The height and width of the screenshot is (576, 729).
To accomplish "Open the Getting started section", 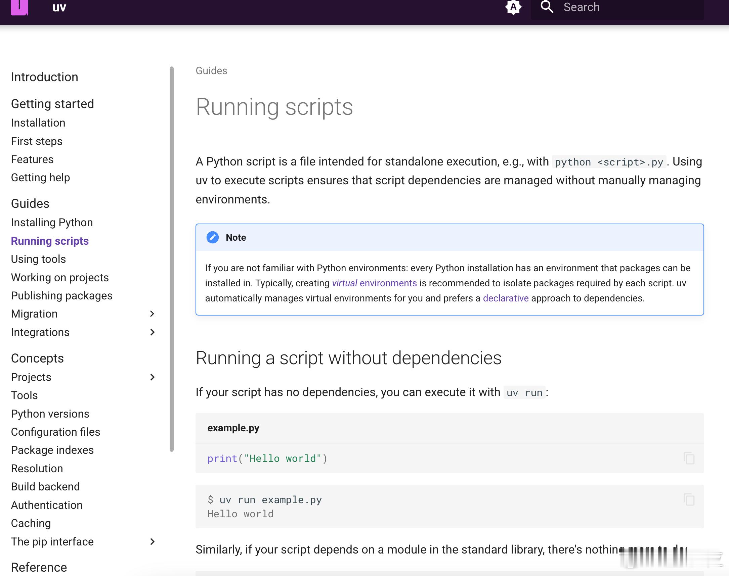I will 52,104.
